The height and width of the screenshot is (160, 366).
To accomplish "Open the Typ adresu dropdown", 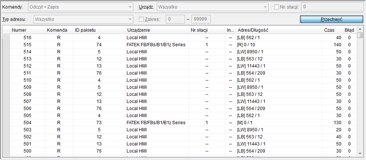I will 83,19.
